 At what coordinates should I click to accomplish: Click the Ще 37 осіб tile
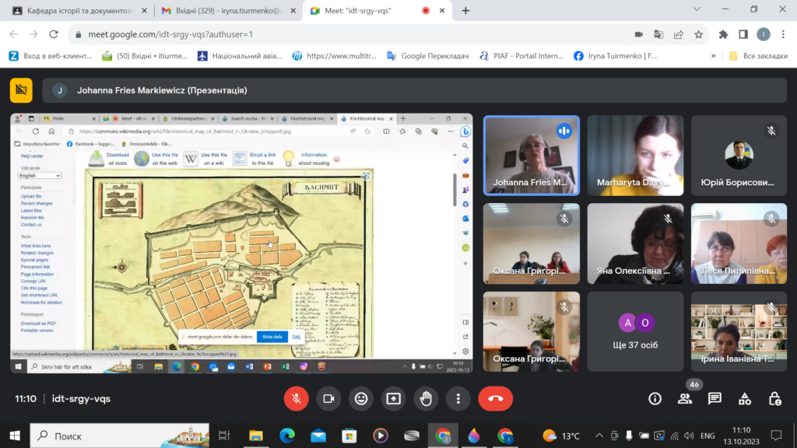(x=635, y=331)
